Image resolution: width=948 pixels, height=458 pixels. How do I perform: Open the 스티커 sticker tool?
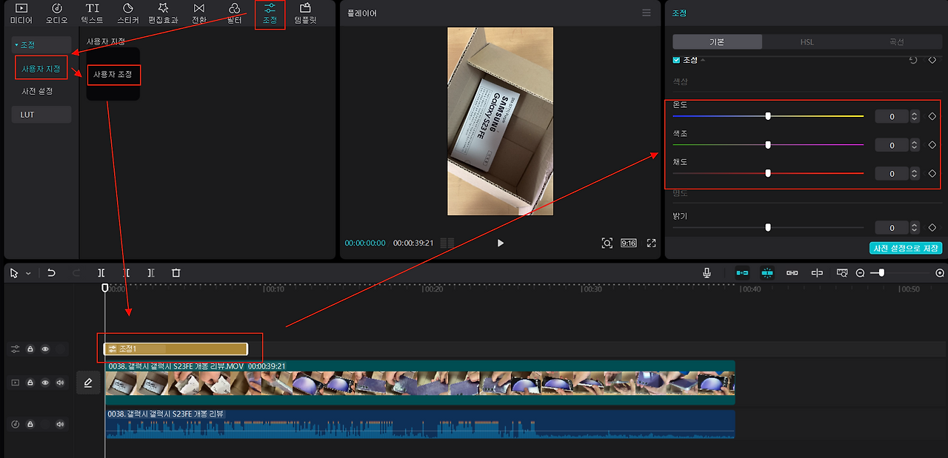(127, 13)
